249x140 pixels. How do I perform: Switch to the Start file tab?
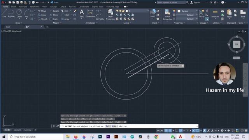(x=8, y=27)
